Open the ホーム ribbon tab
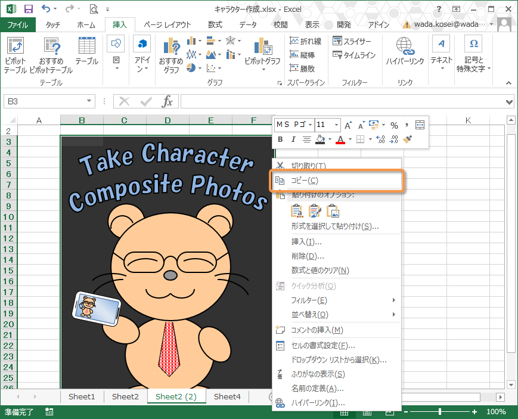The image size is (518, 419). pos(86,24)
